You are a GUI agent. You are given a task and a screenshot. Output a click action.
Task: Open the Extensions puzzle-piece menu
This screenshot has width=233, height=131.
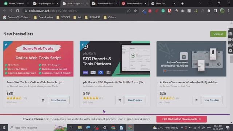(209, 11)
